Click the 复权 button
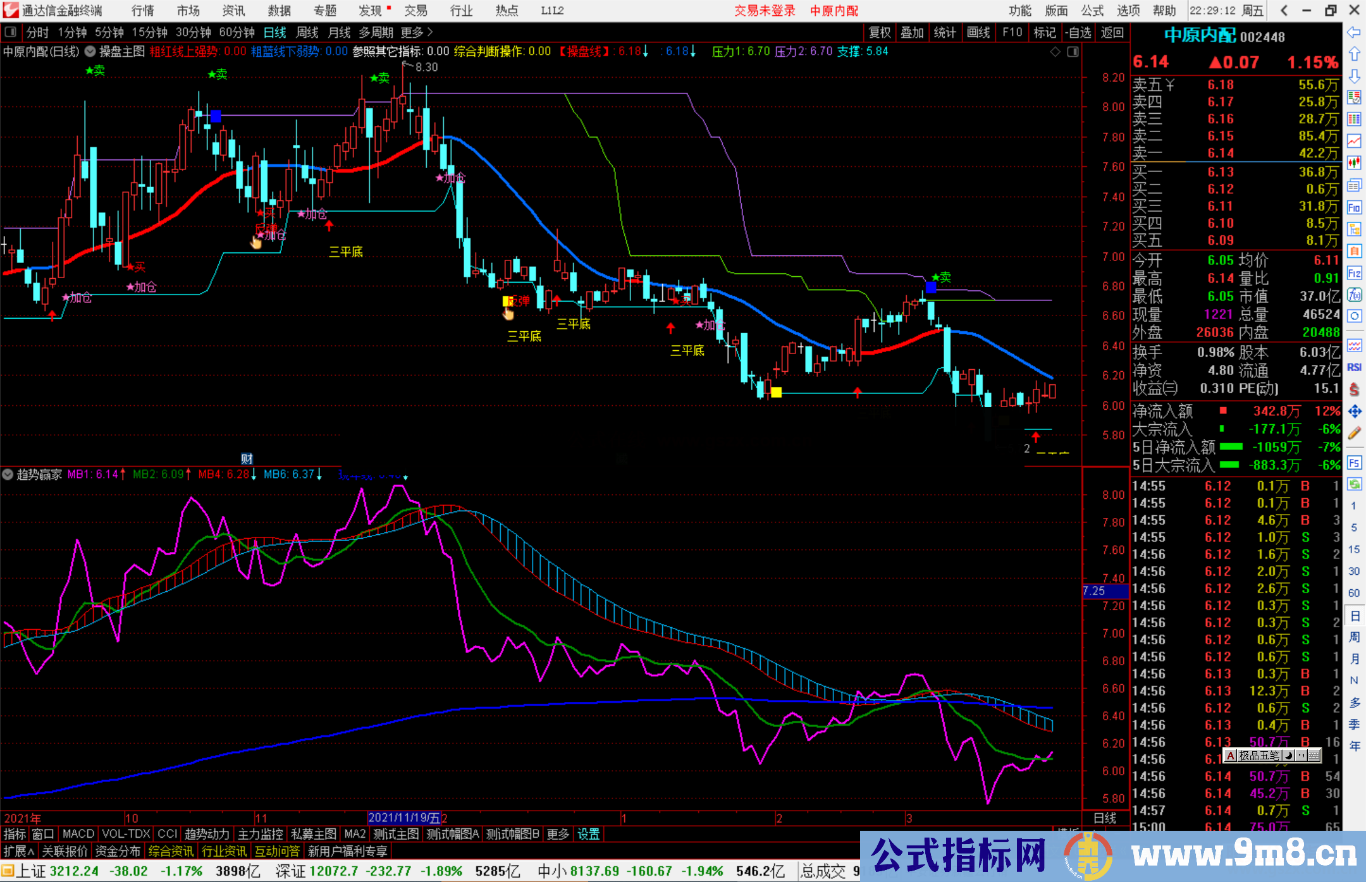The width and height of the screenshot is (1366, 882). tap(880, 32)
